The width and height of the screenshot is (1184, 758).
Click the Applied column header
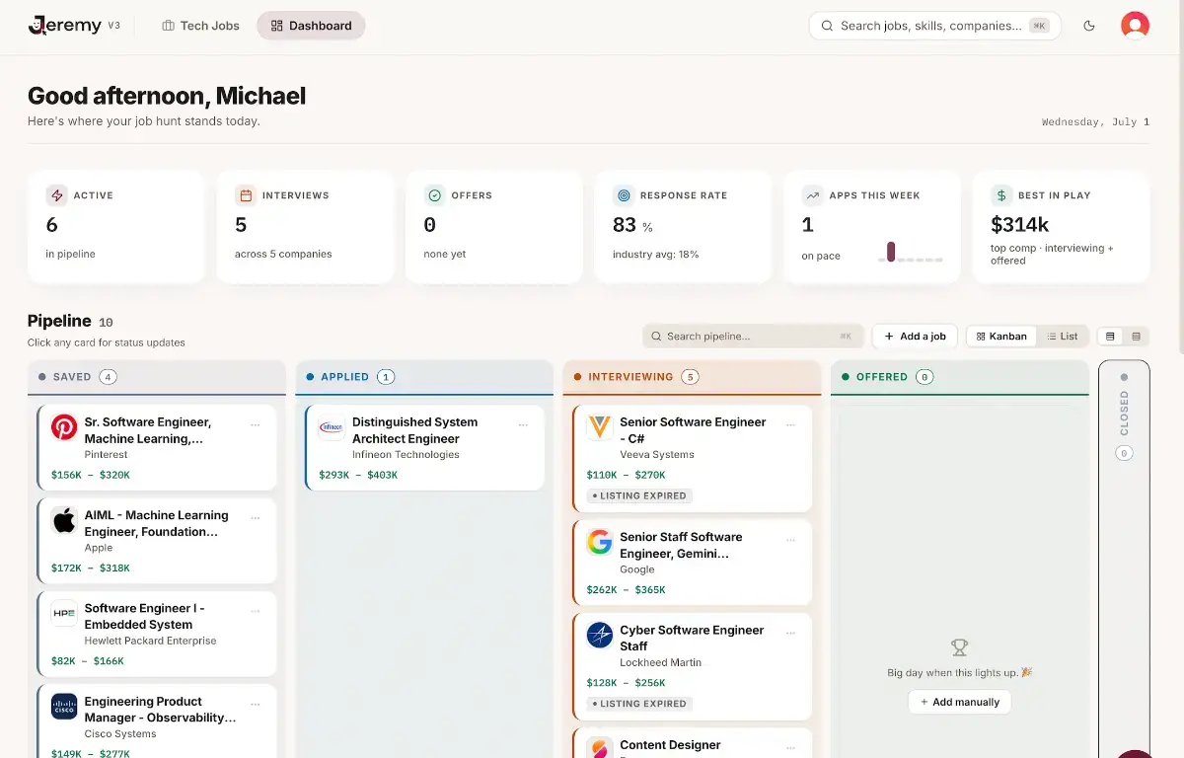pyautogui.click(x=424, y=377)
